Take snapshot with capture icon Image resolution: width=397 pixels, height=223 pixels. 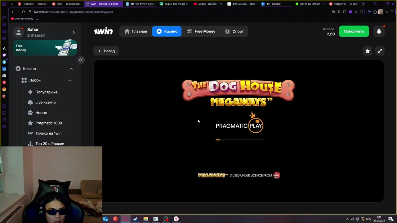coord(345,12)
